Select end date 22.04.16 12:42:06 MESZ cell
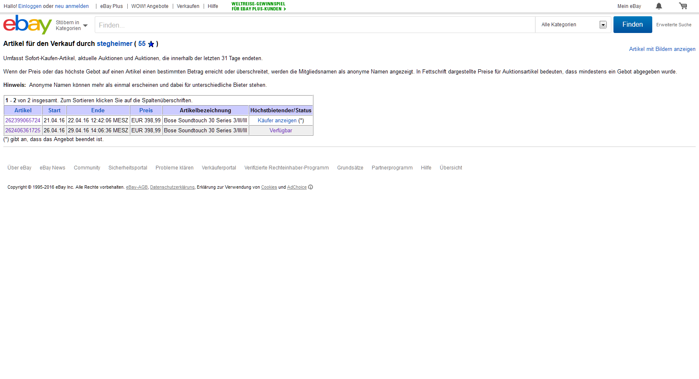Screen dimensions: 699x379 [x=98, y=120]
